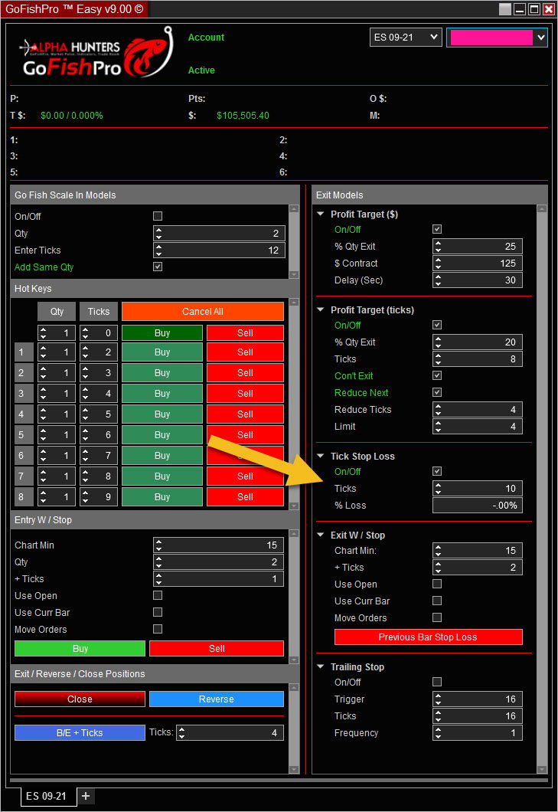Screen dimensions: 558x812
Task: Select hot key row number 4 label
Action: point(24,414)
